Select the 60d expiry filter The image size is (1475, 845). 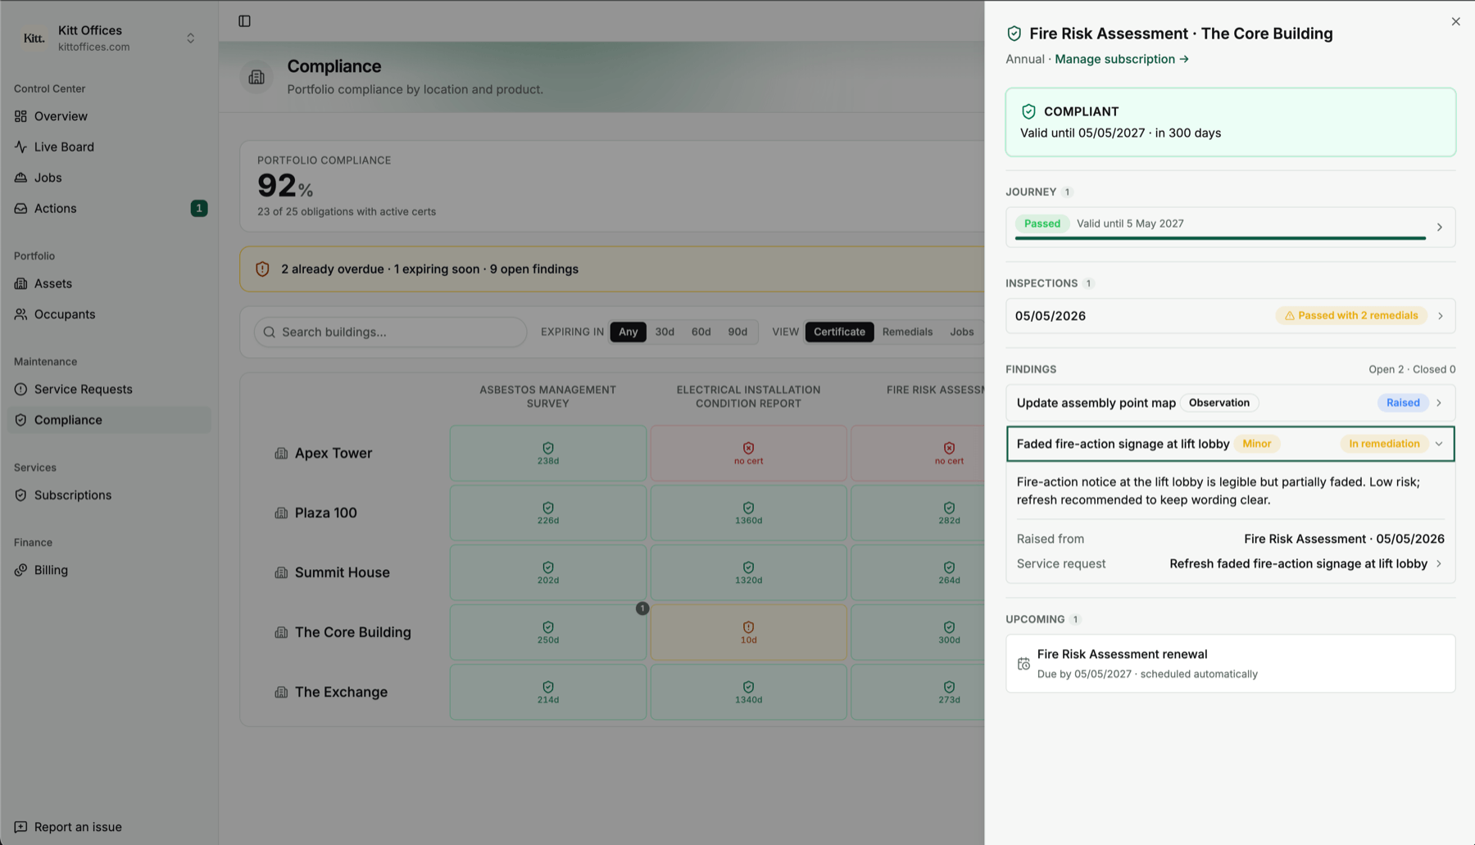701,332
